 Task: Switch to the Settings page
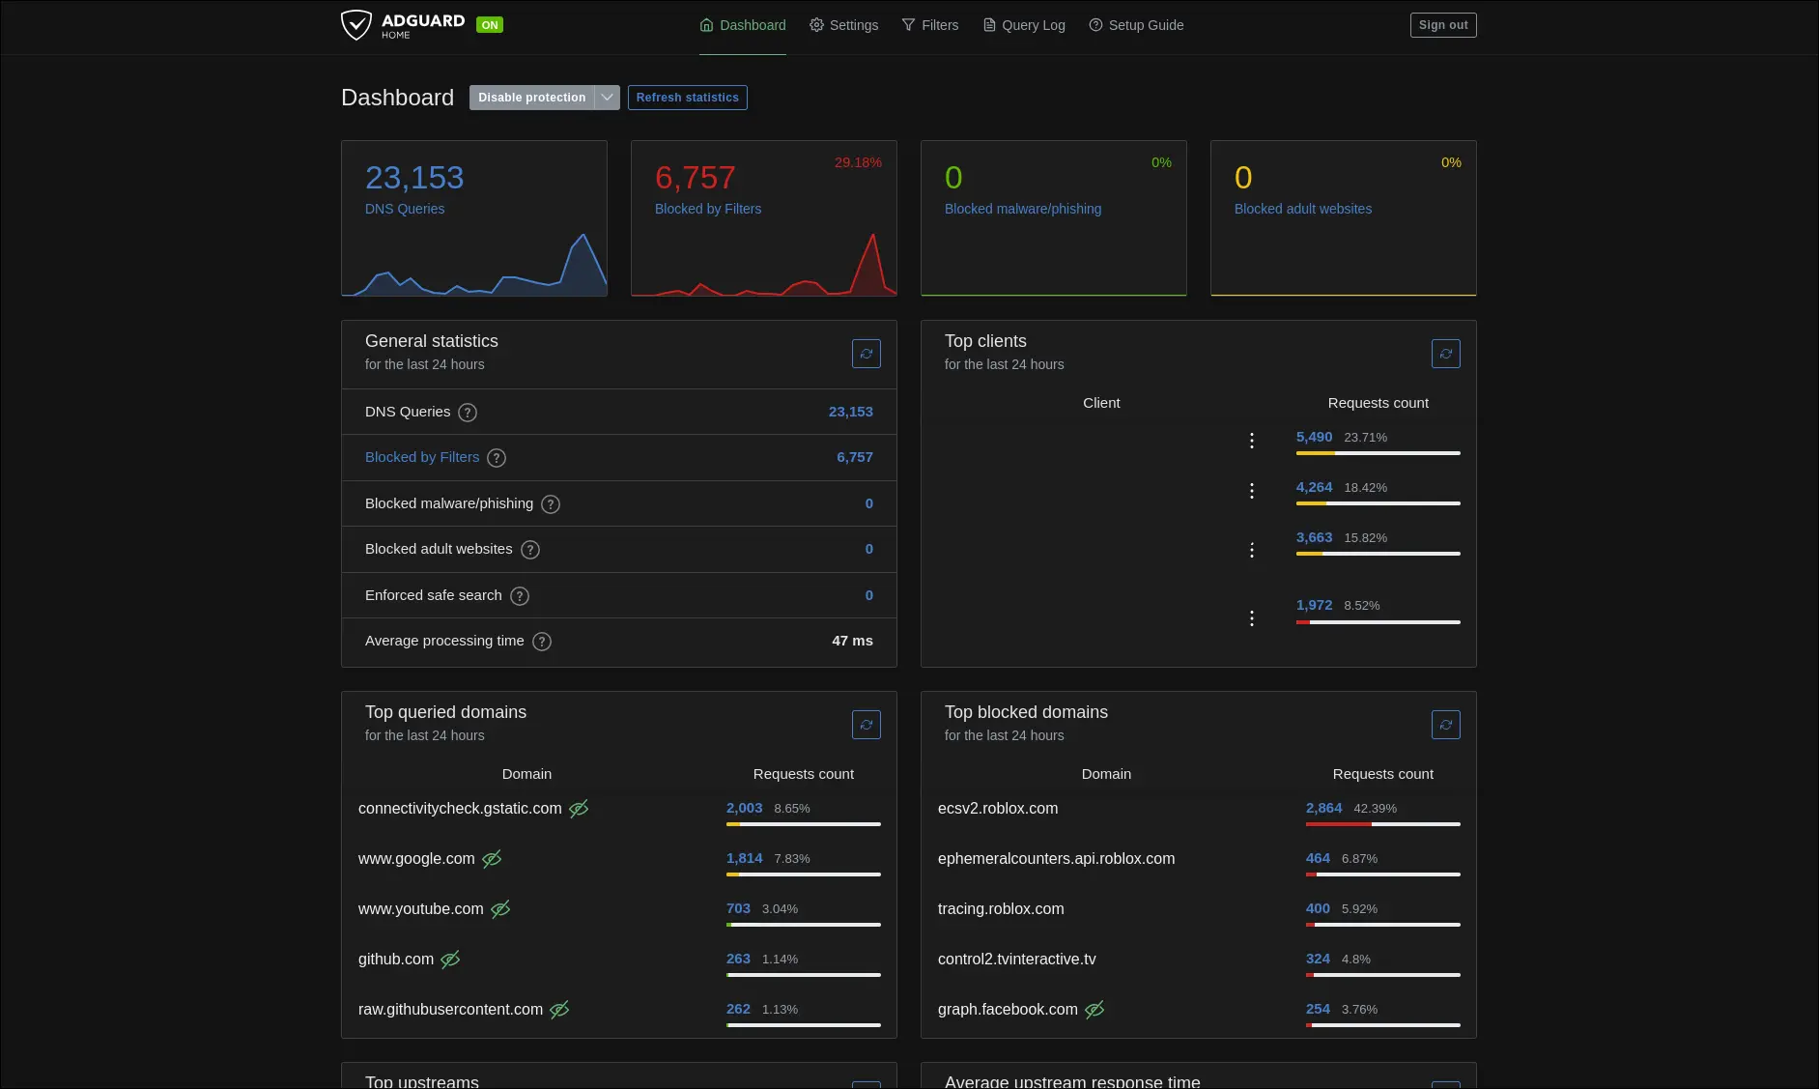pos(843,25)
